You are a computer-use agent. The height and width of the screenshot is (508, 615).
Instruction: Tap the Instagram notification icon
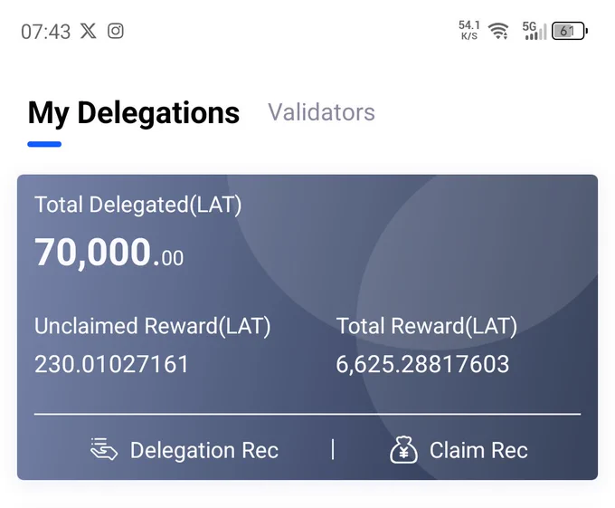[116, 31]
